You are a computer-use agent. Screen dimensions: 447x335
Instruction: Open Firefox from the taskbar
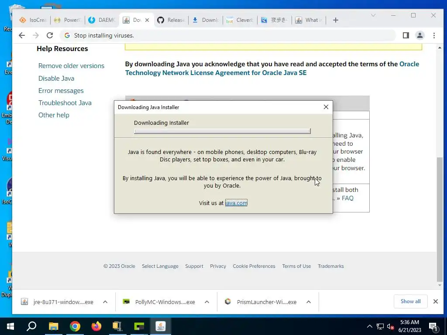click(96, 326)
